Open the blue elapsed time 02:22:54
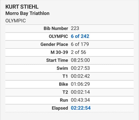 (x=81, y=108)
